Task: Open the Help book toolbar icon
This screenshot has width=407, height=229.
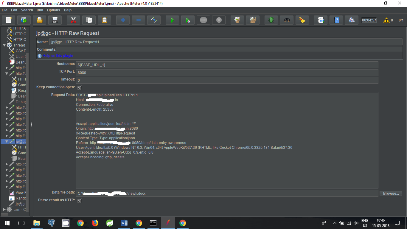Action: 336,20
